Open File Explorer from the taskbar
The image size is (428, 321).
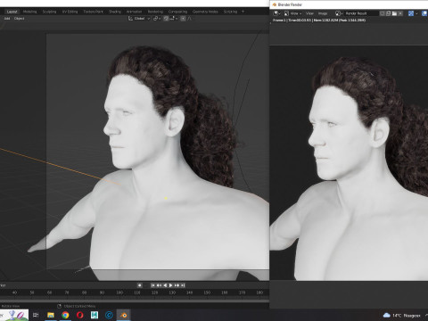(51, 315)
